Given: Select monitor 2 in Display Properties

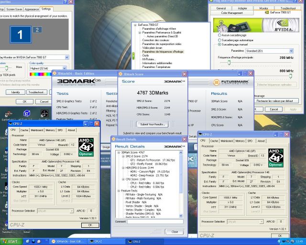Looking at the screenshot, I should [37, 30].
